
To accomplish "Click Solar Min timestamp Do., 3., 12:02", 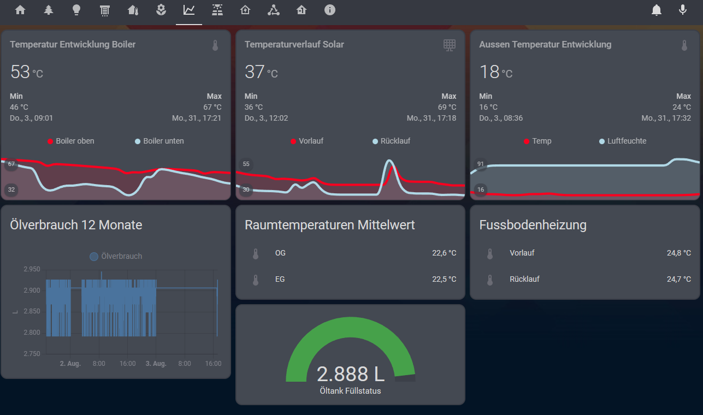I will tap(267, 118).
